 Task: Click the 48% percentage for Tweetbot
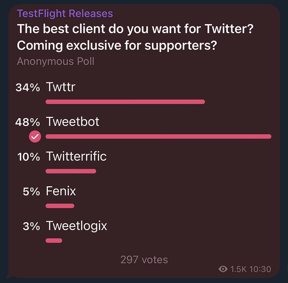(x=28, y=122)
